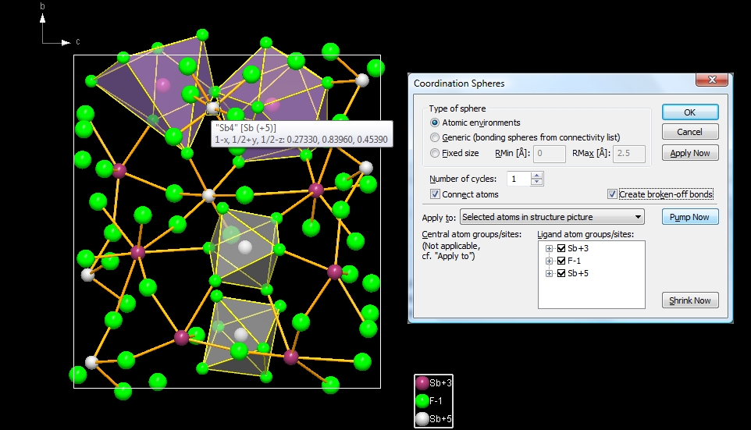
Task: Close the Coordination Spheres dialog
Action: 711,80
